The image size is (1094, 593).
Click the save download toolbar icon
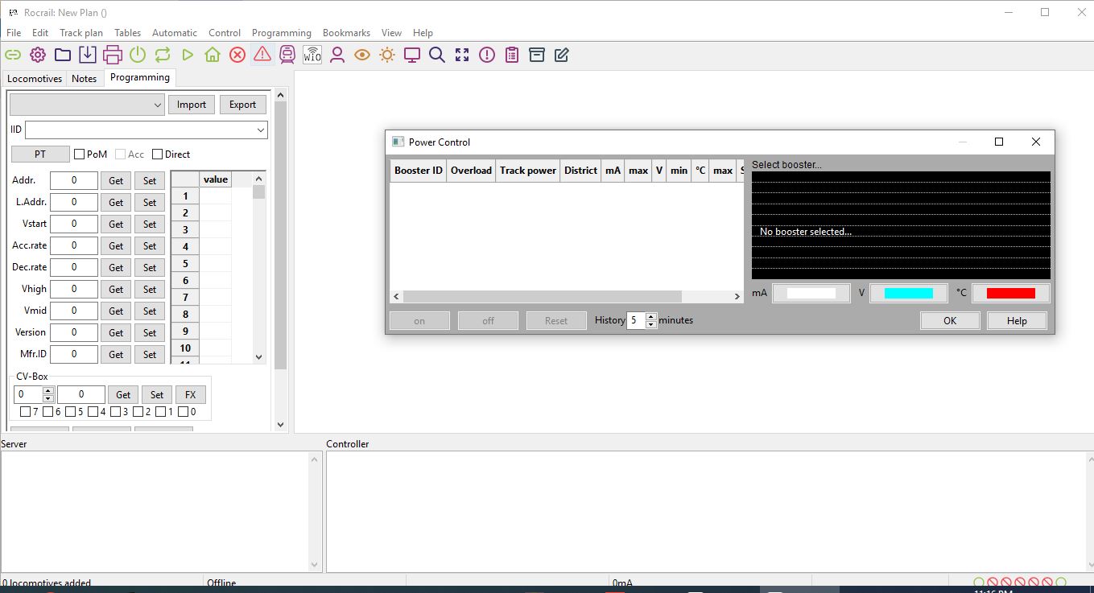coord(88,55)
